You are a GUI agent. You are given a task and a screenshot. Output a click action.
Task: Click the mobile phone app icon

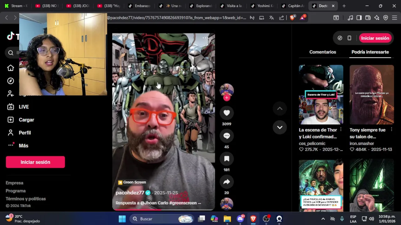(x=349, y=38)
